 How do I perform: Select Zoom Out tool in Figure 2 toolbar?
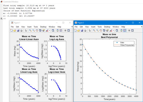(97, 31)
